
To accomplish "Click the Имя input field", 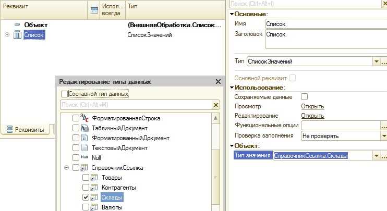I will point(326,24).
